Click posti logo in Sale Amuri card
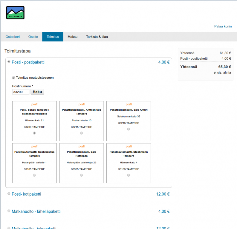The height and width of the screenshot is (229, 237). [x=129, y=104]
